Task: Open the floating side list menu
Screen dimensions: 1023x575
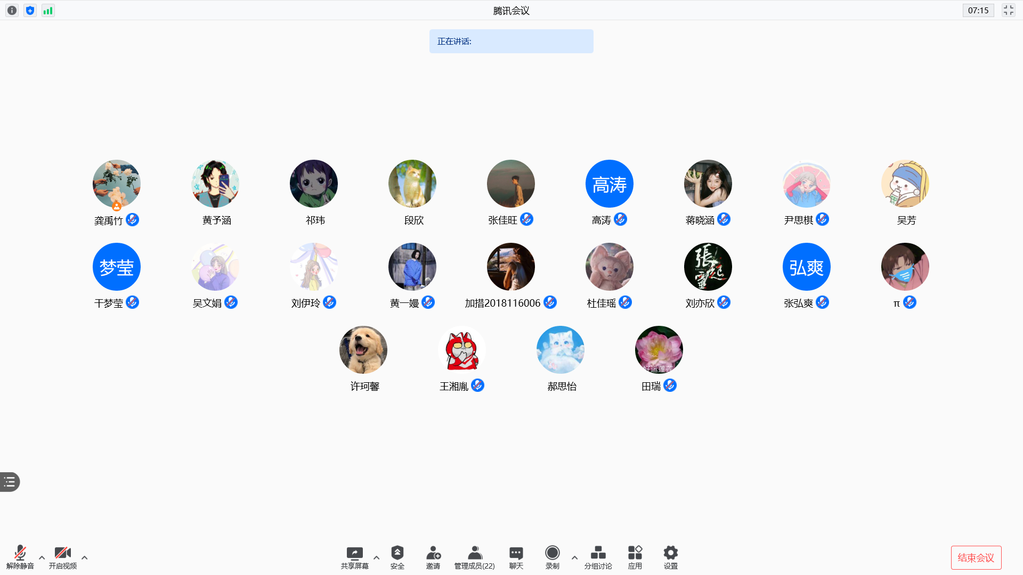Action: click(x=10, y=482)
